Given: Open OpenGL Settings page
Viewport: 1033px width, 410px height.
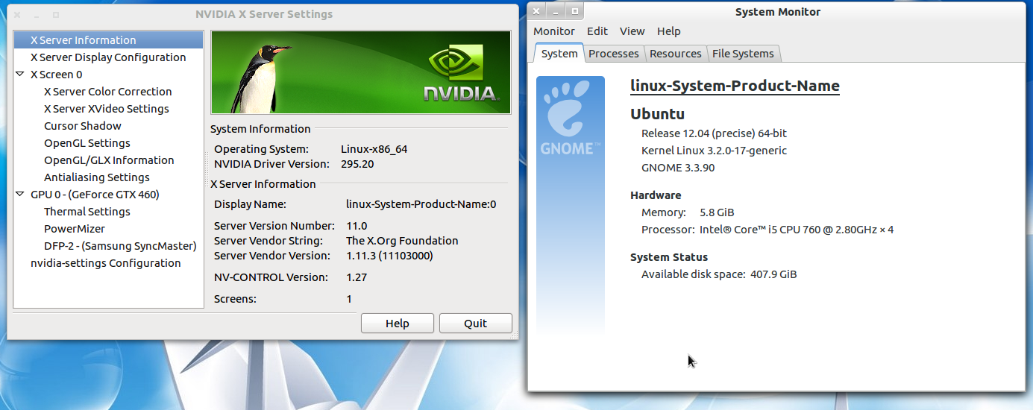Looking at the screenshot, I should 87,143.
